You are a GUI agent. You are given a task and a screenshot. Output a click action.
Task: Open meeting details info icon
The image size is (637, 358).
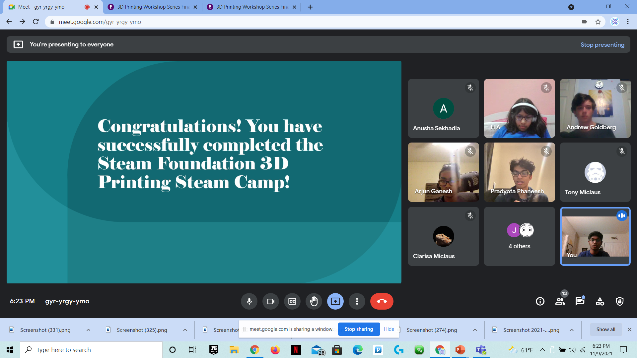540,301
